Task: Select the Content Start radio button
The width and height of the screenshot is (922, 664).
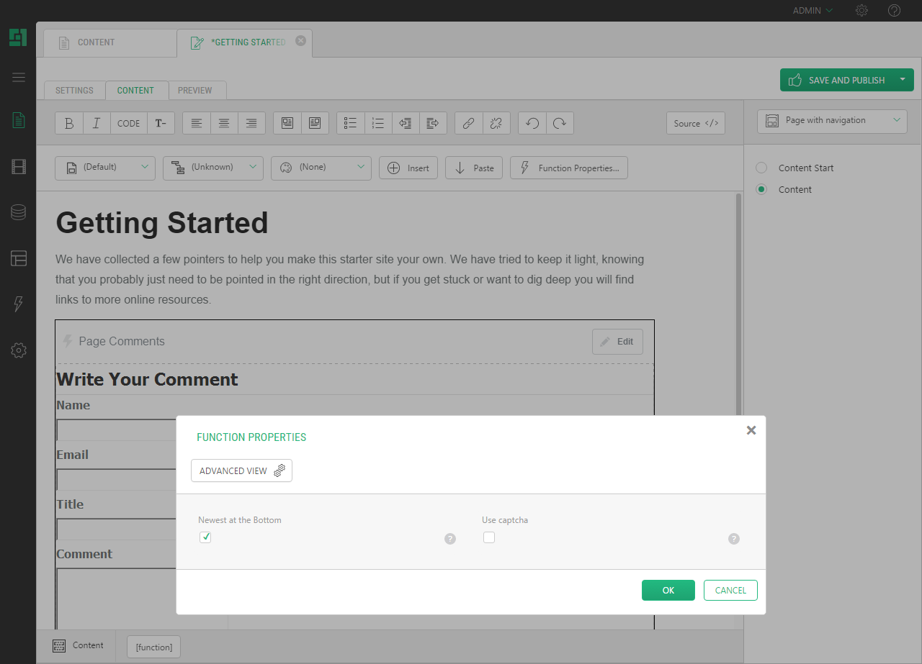Action: click(x=761, y=168)
